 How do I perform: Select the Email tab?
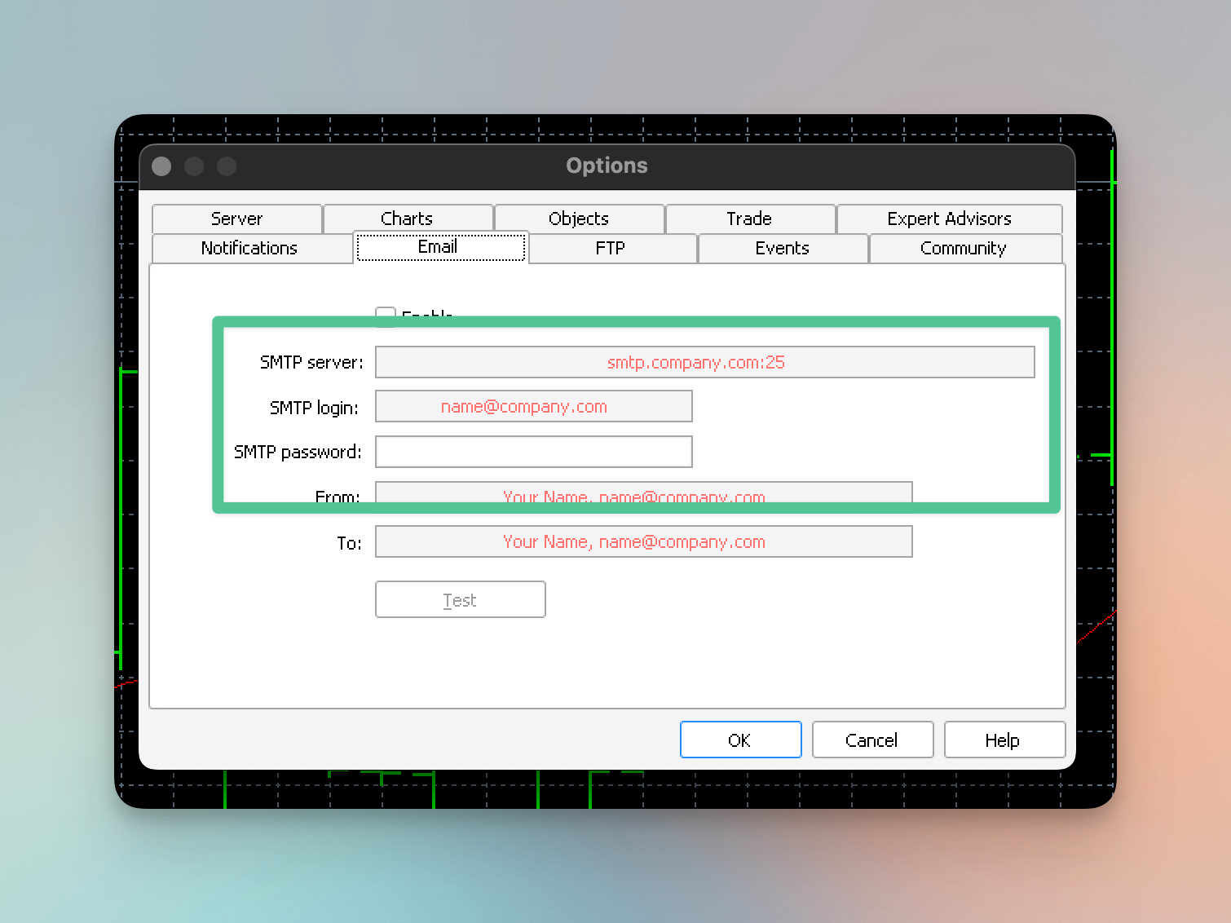tap(440, 247)
